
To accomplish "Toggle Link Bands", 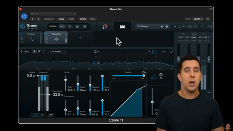I will pyautogui.click(x=58, y=52).
